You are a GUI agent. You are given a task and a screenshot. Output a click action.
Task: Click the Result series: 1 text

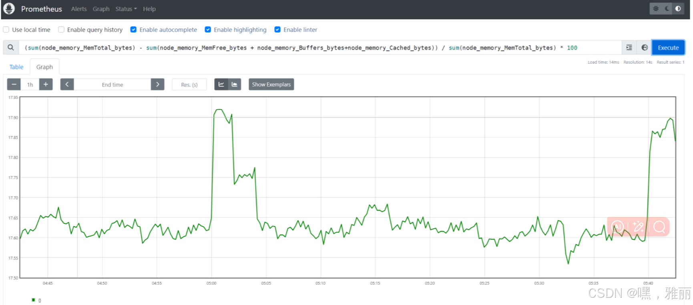pos(671,62)
